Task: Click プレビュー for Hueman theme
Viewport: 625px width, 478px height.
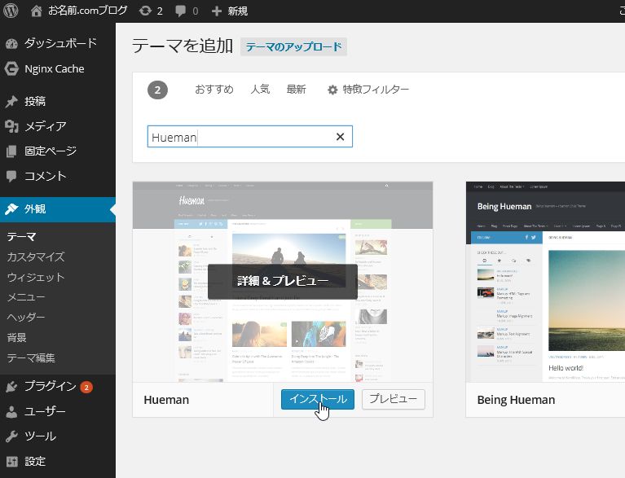Action: [394, 399]
